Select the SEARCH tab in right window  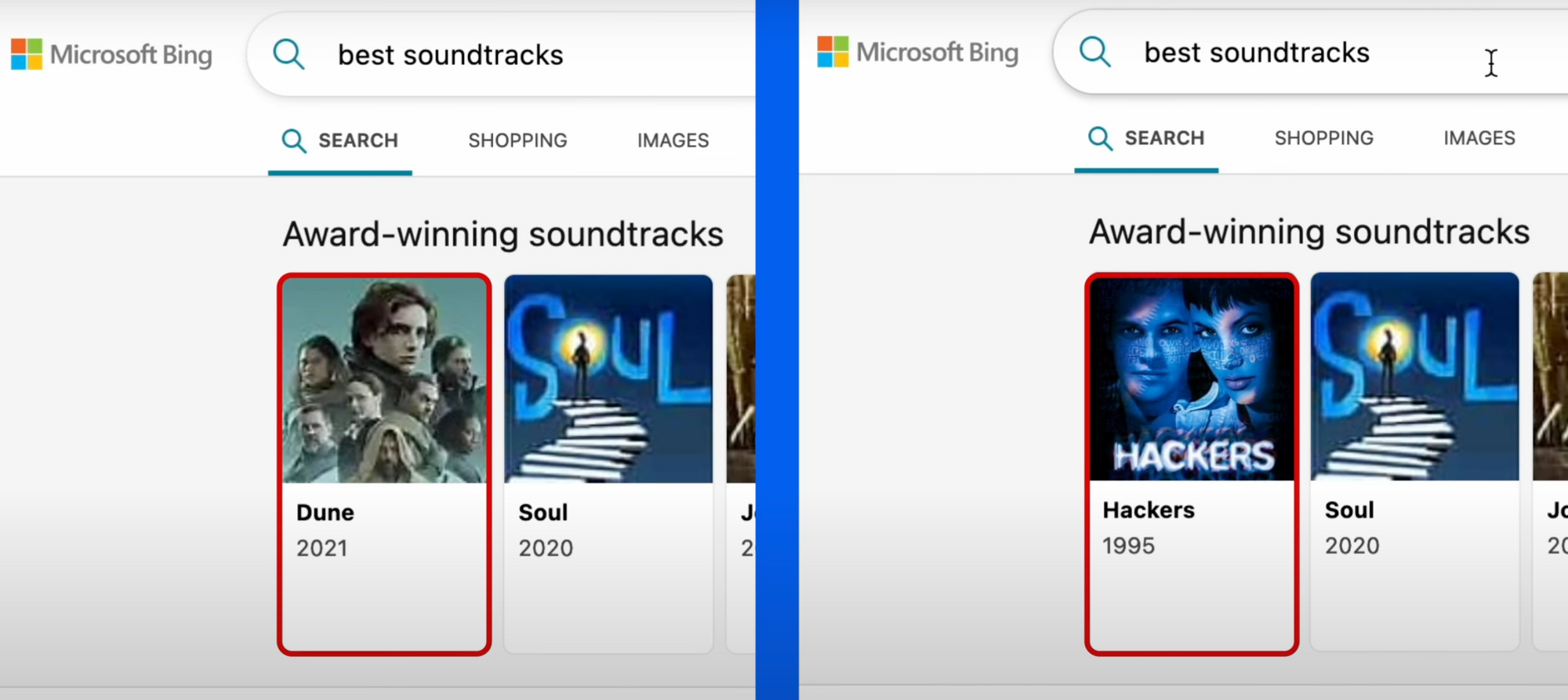coord(1146,138)
